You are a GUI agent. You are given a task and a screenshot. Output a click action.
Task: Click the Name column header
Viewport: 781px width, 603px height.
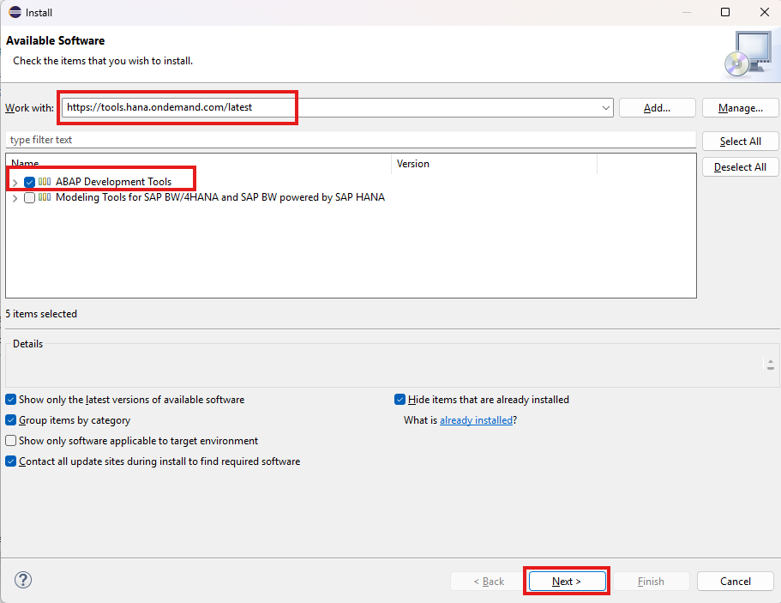[x=198, y=164]
